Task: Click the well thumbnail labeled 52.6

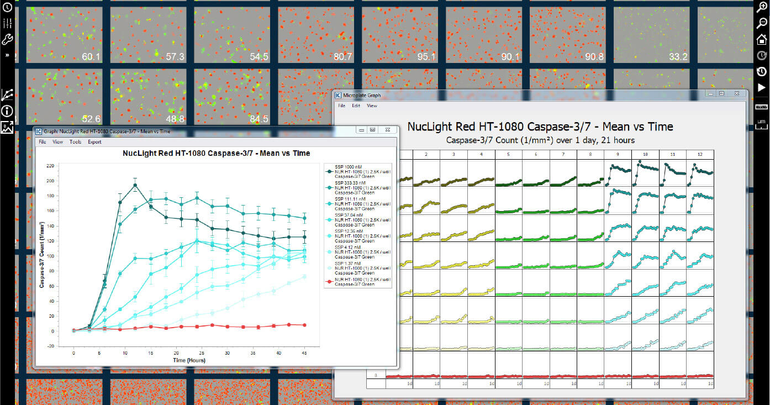Action: 64,97
